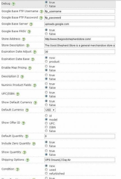Focus the Default Quantity input field
The image size is (121, 179).
(x=80, y=136)
